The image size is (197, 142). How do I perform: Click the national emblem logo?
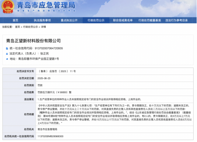[x=8, y=7]
